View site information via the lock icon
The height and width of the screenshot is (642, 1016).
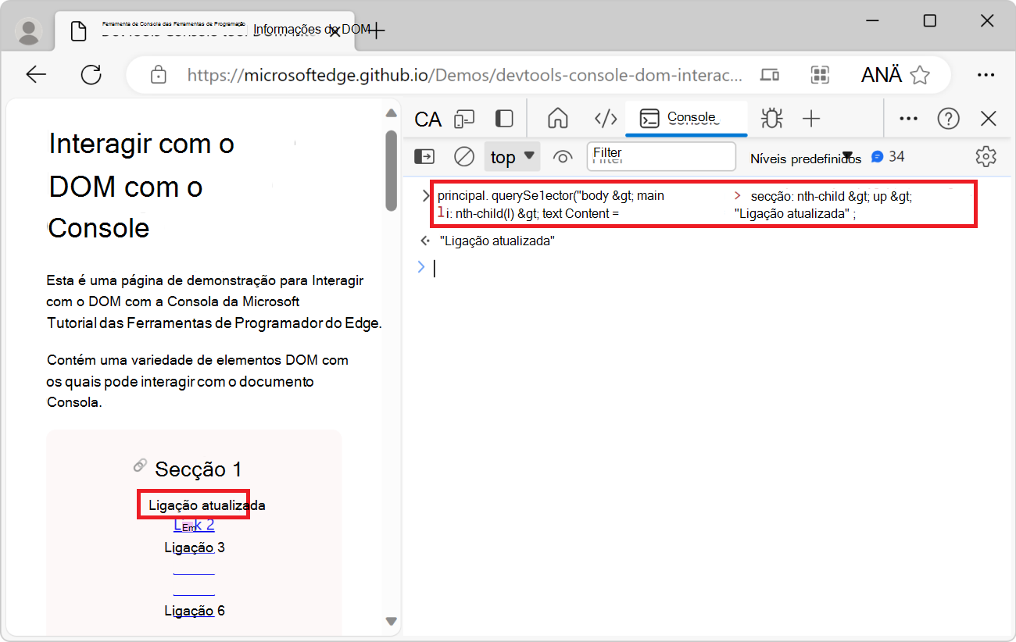click(159, 74)
